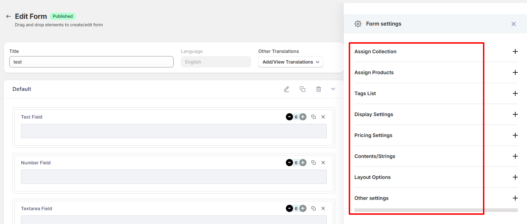Viewport: 527px width, 224px height.
Task: Open the Layout Options section
Action: [x=515, y=177]
